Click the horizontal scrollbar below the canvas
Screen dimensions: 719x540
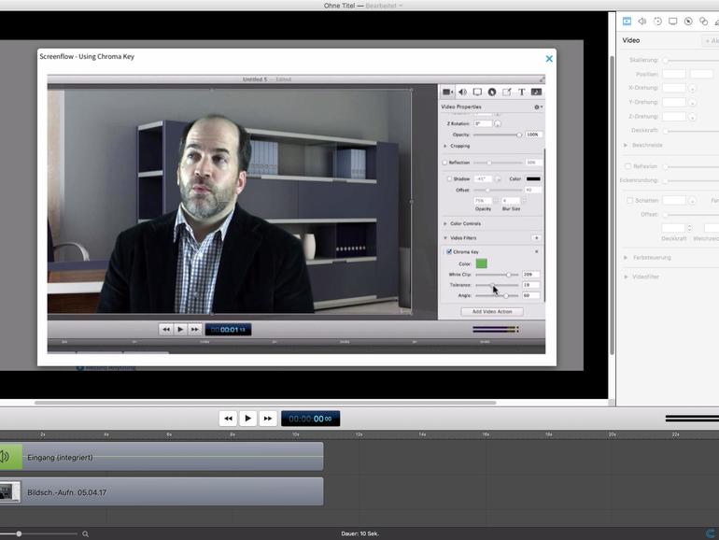coord(265,403)
